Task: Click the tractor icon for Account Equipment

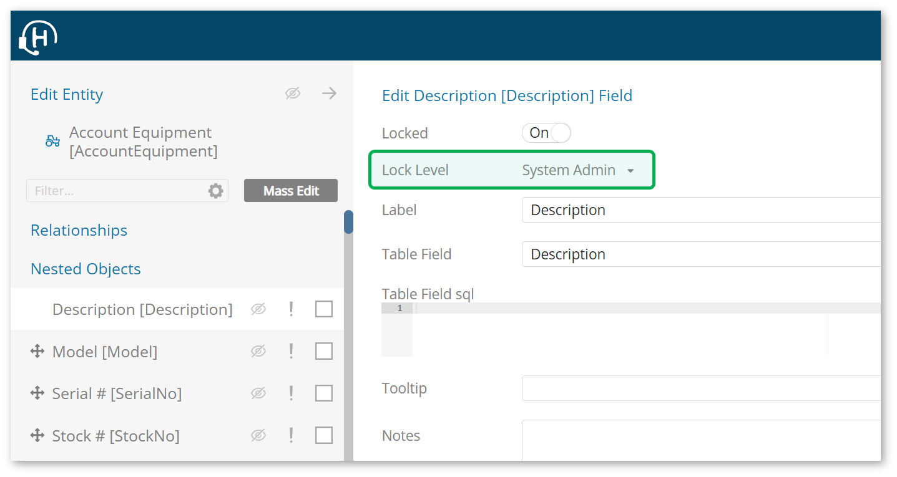Action: pos(52,141)
